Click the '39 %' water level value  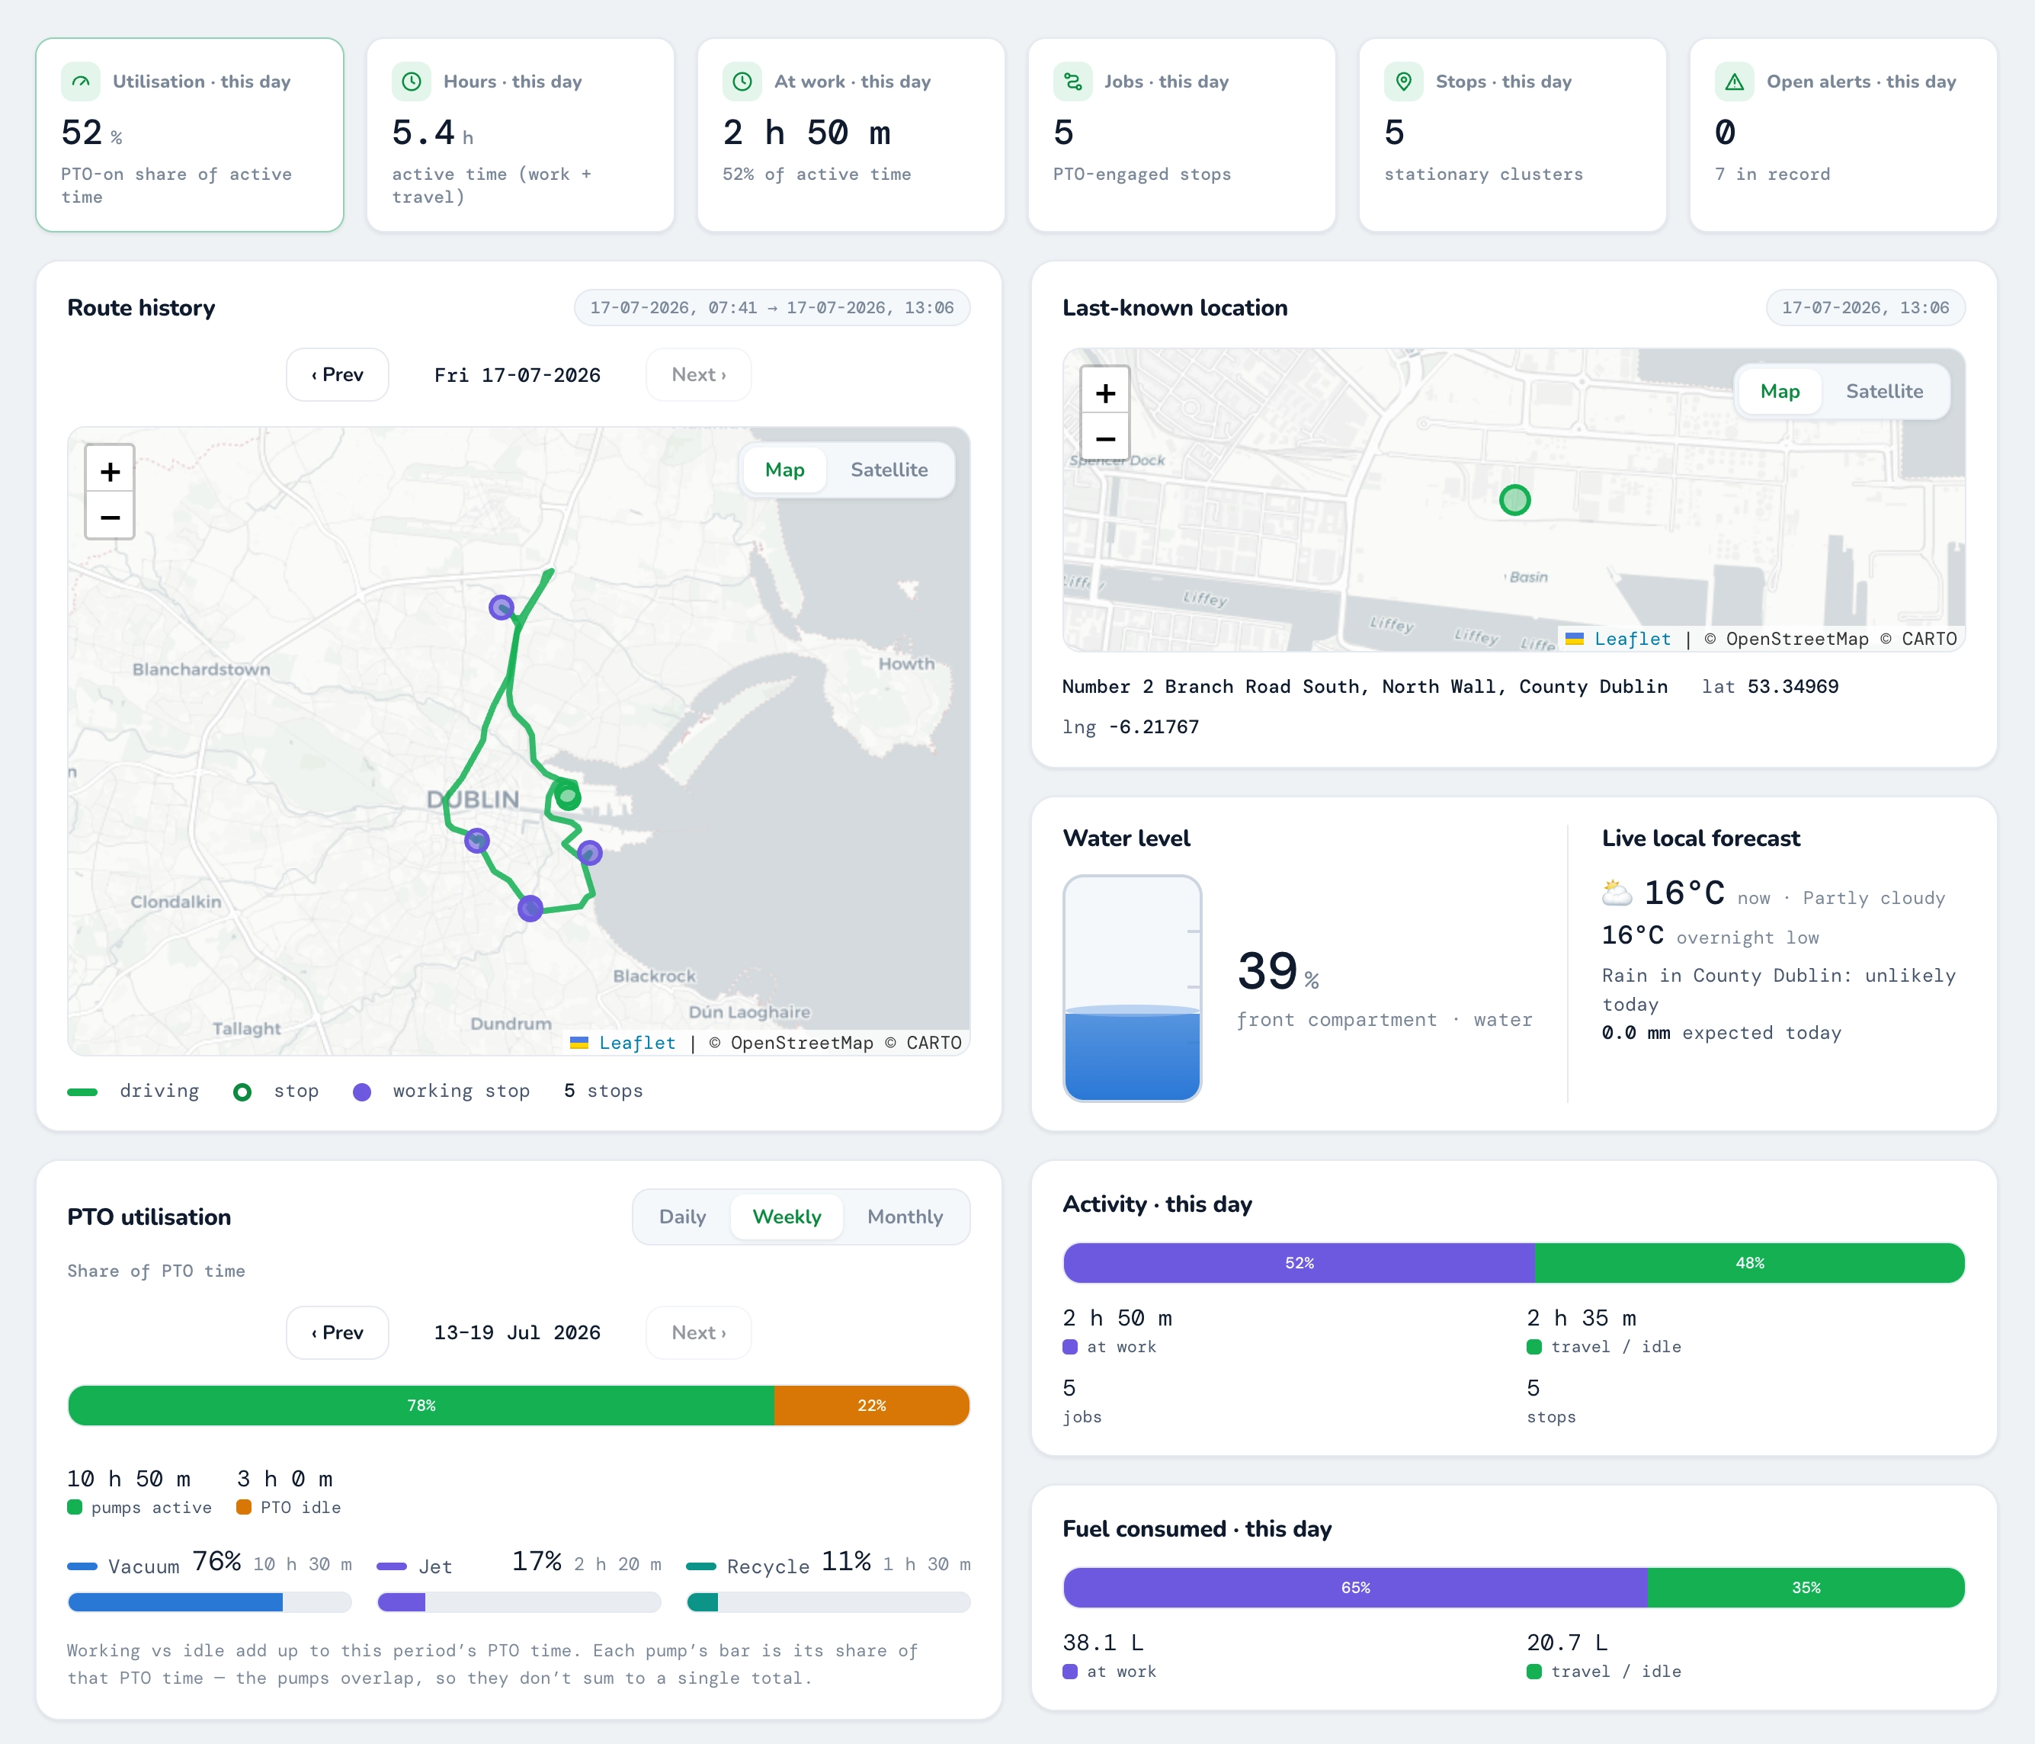[1277, 971]
